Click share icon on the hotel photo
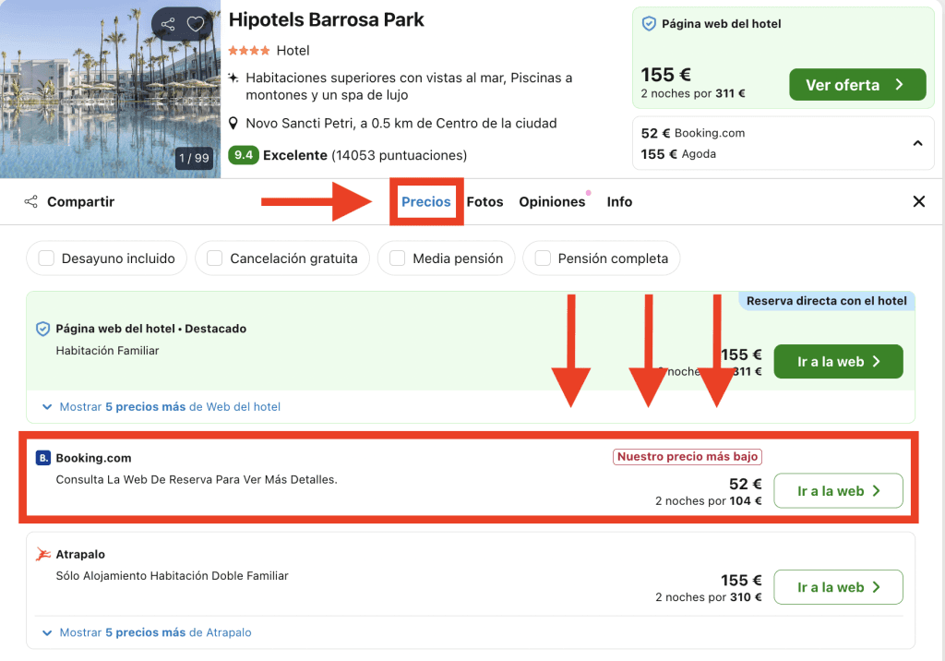Screen dimensions: 945x661 167,25
